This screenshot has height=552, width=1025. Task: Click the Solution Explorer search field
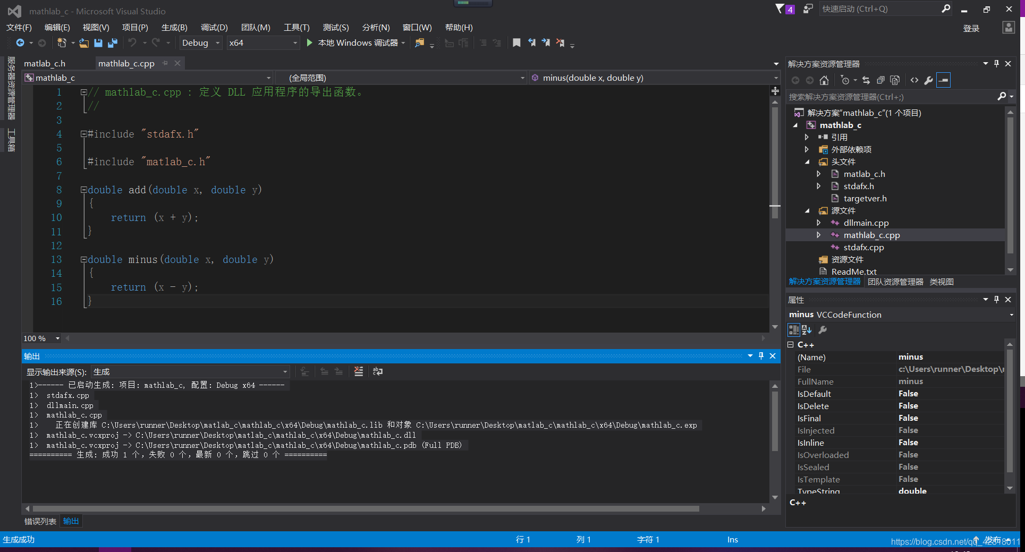pyautogui.click(x=892, y=97)
